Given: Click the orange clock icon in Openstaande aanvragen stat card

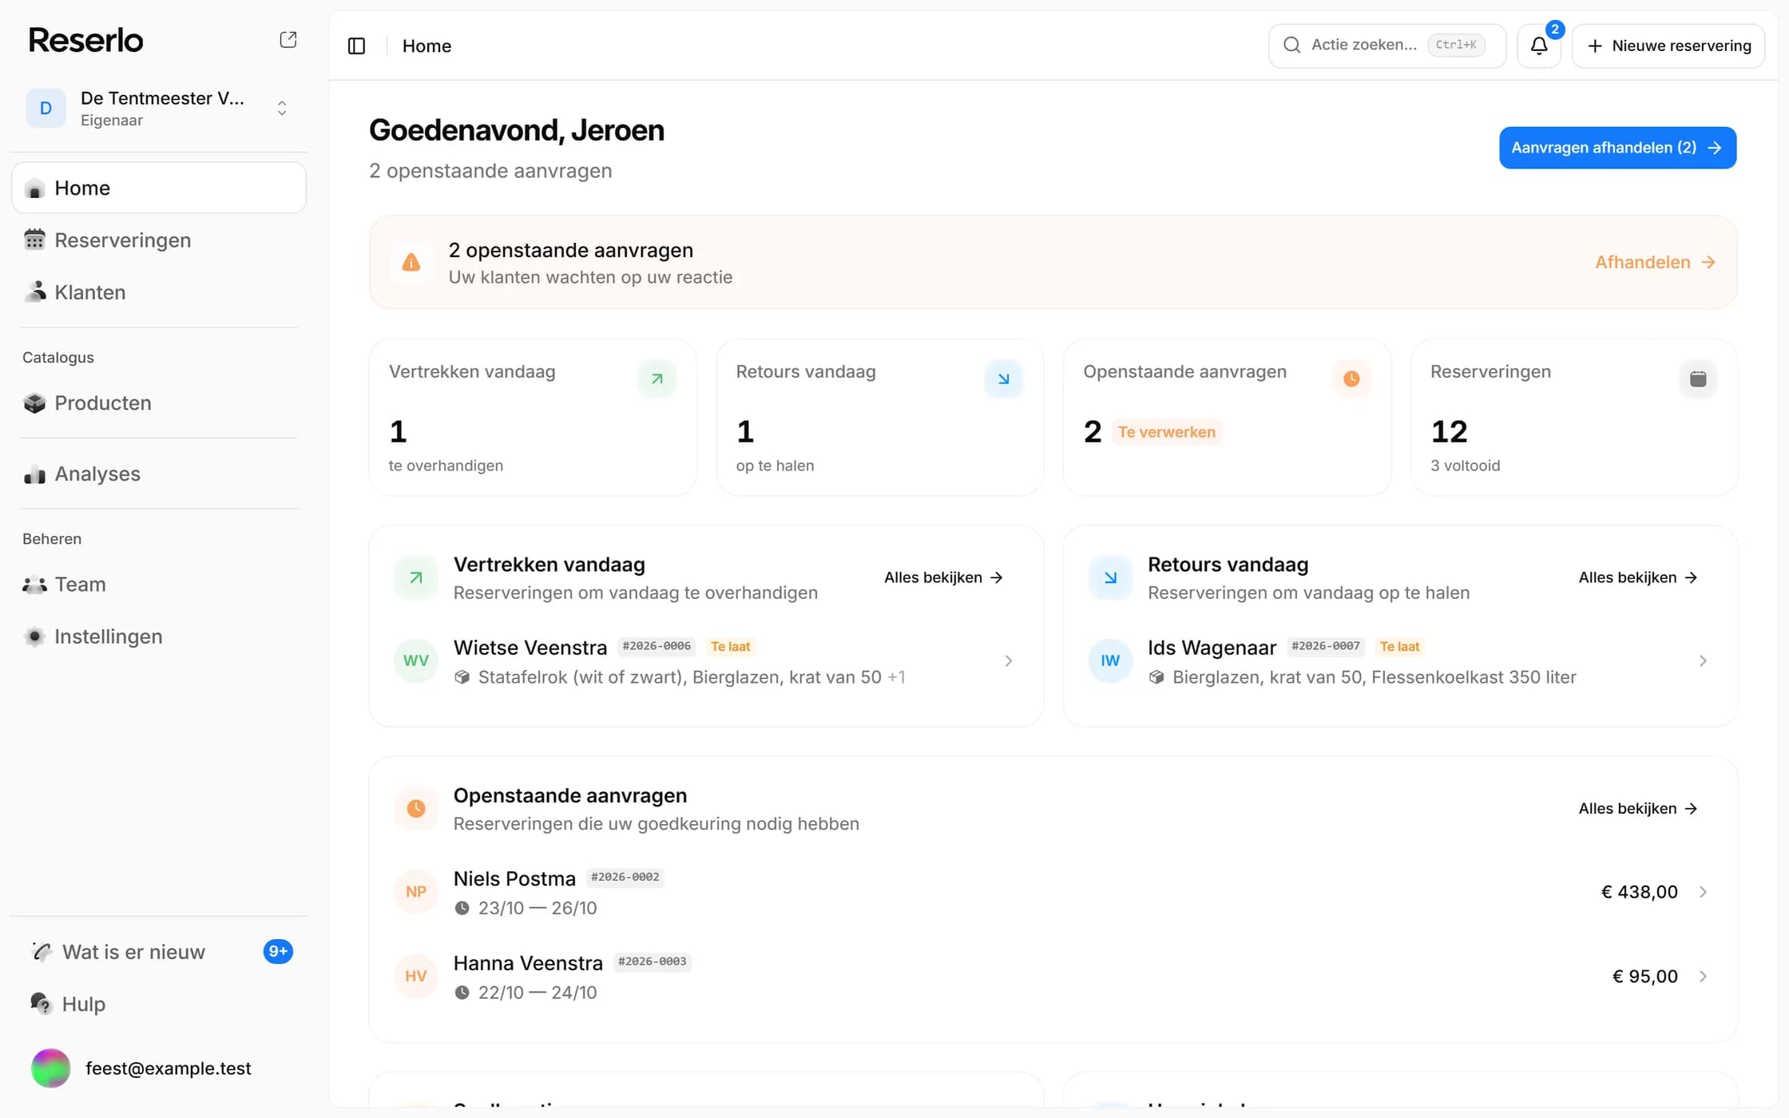Looking at the screenshot, I should [1351, 379].
